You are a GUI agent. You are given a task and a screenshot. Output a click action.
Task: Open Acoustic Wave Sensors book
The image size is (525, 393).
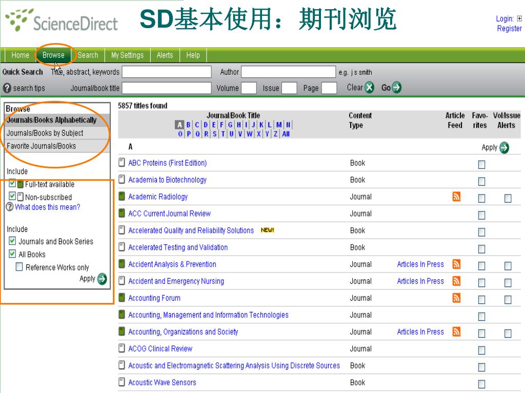click(x=163, y=383)
